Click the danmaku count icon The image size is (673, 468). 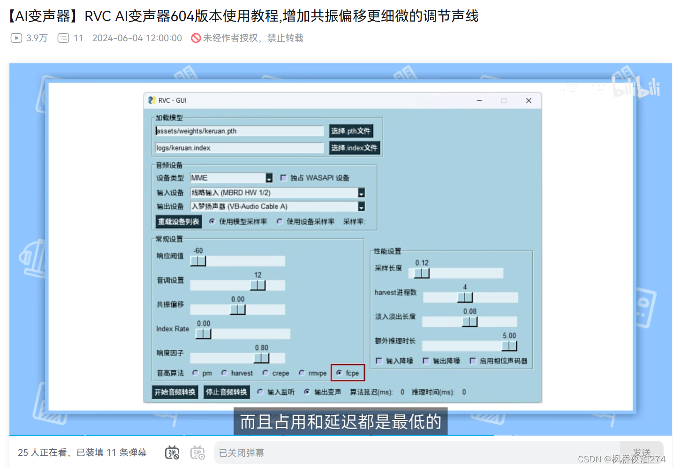[x=63, y=38]
